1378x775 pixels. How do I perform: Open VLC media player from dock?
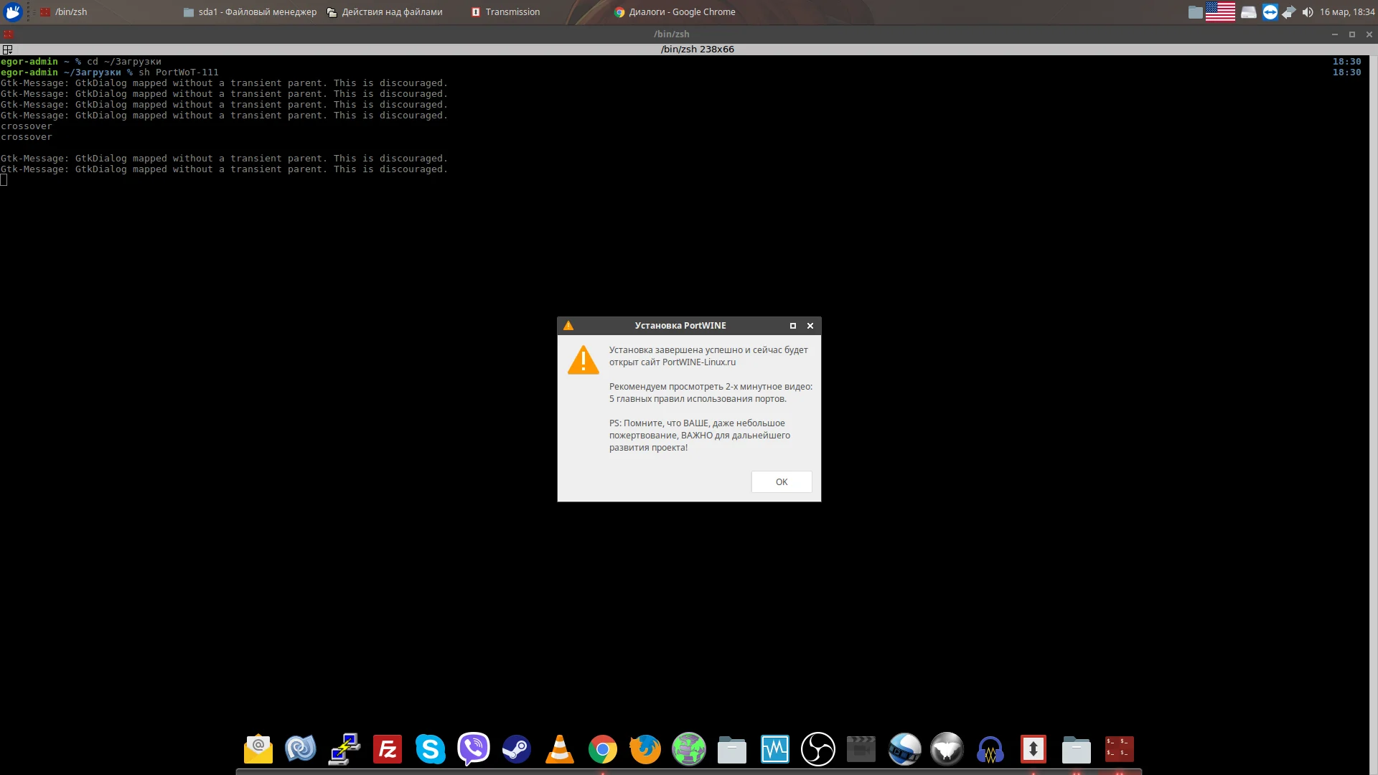tap(560, 750)
